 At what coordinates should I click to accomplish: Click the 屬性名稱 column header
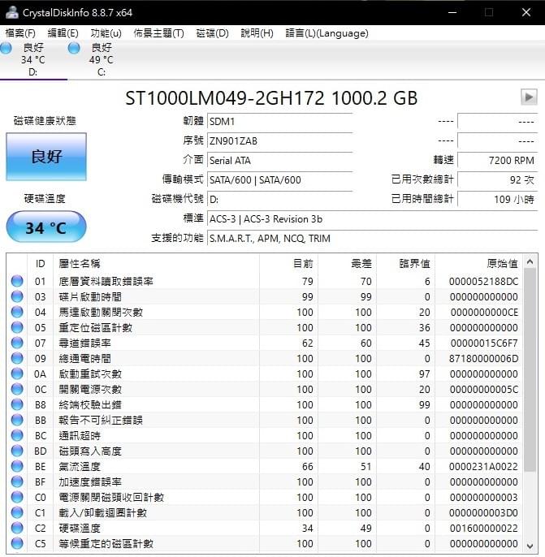[156, 264]
